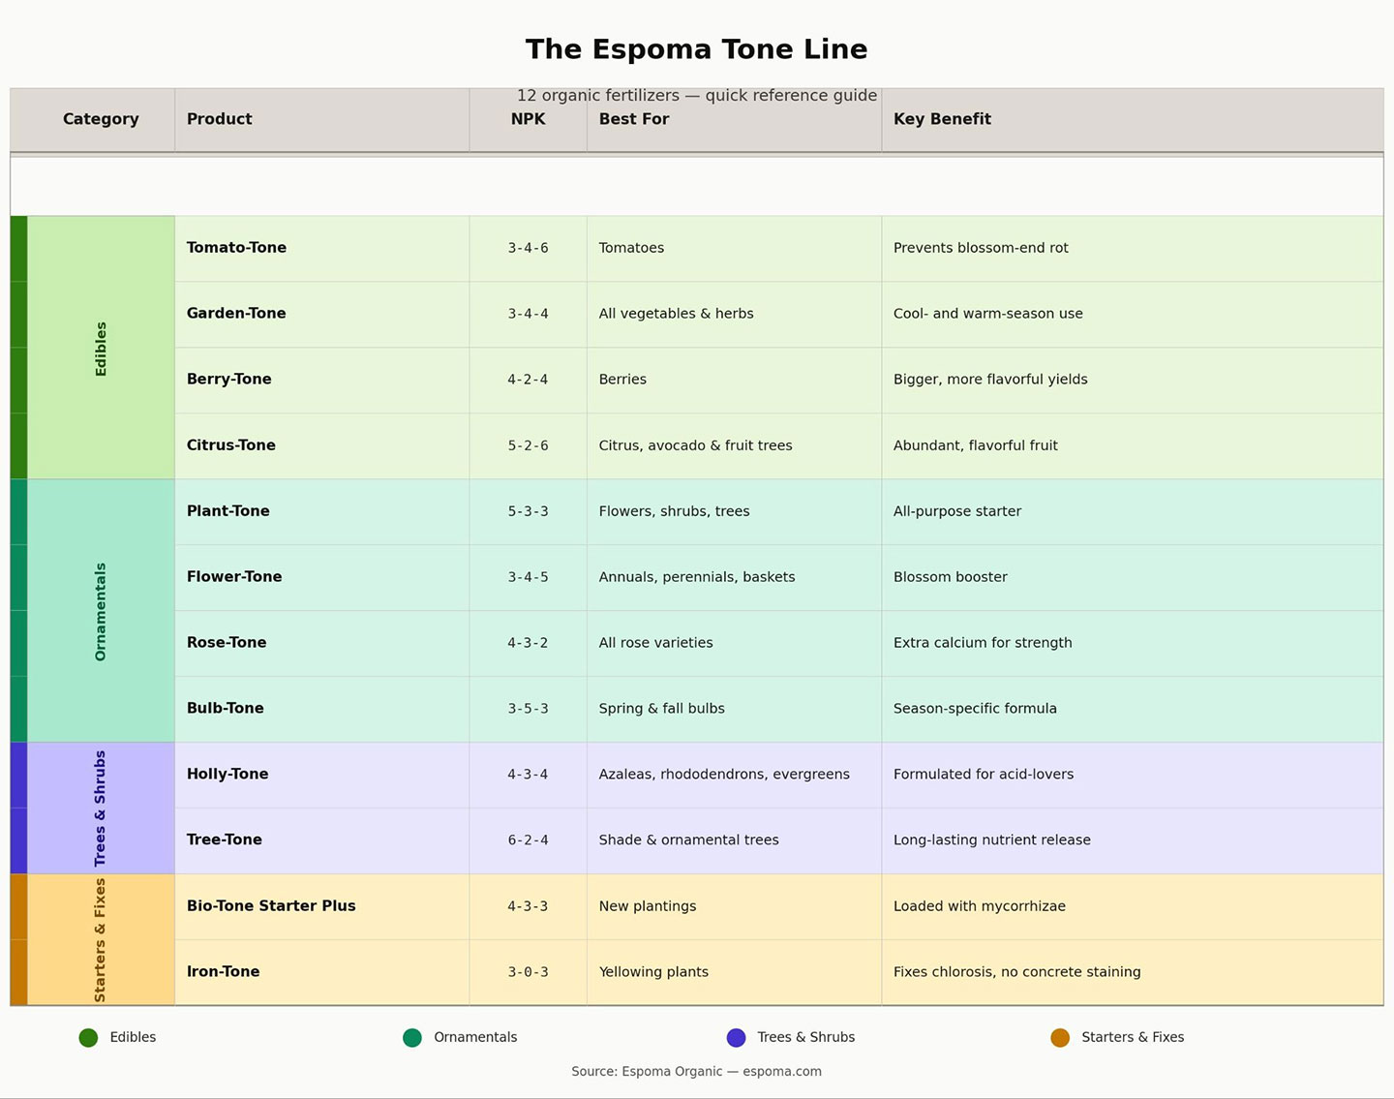Select NPK value 4-3-4
Screen dimensions: 1394x1099
click(528, 775)
